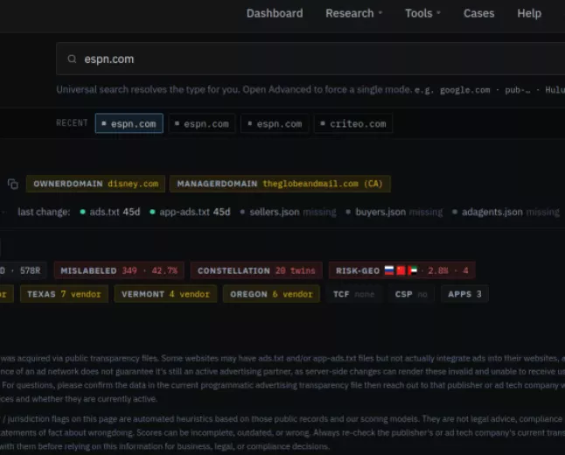Click the CSP no badge
This screenshot has height=455, width=565.
[x=411, y=294]
